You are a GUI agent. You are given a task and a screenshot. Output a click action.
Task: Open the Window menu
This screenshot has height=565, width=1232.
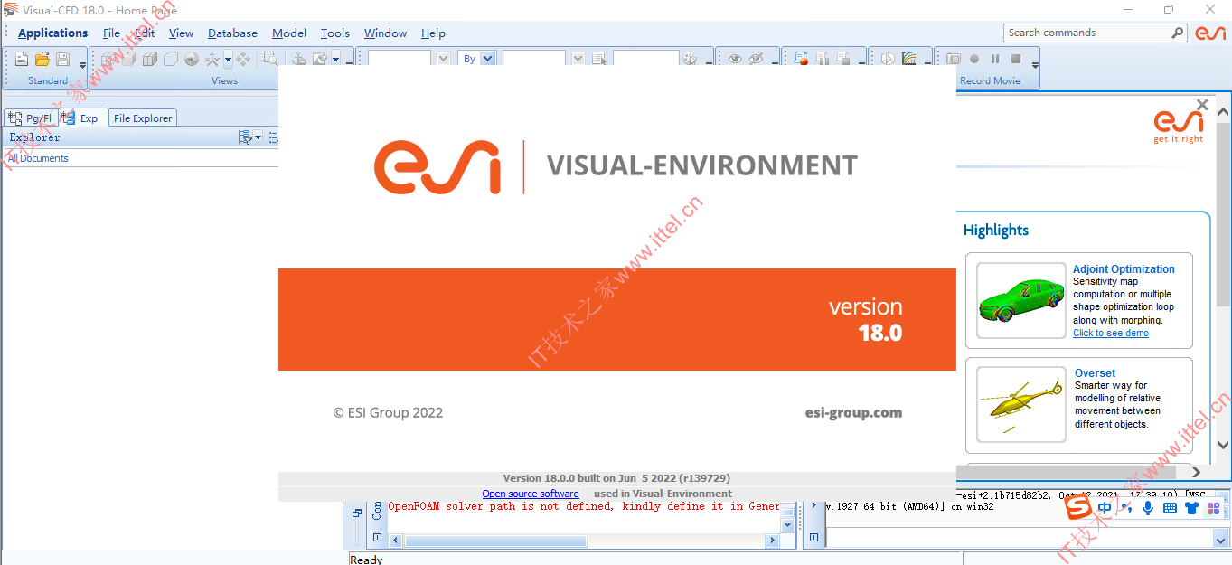tap(386, 33)
